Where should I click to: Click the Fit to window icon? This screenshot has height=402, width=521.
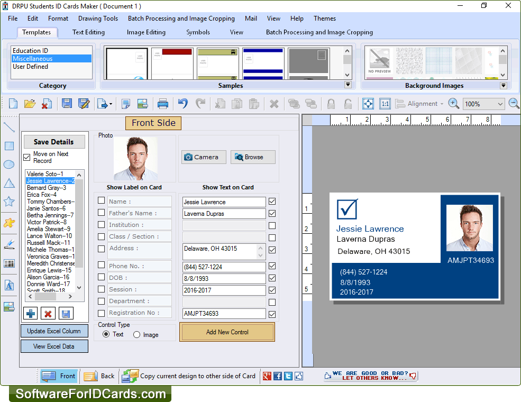point(368,104)
